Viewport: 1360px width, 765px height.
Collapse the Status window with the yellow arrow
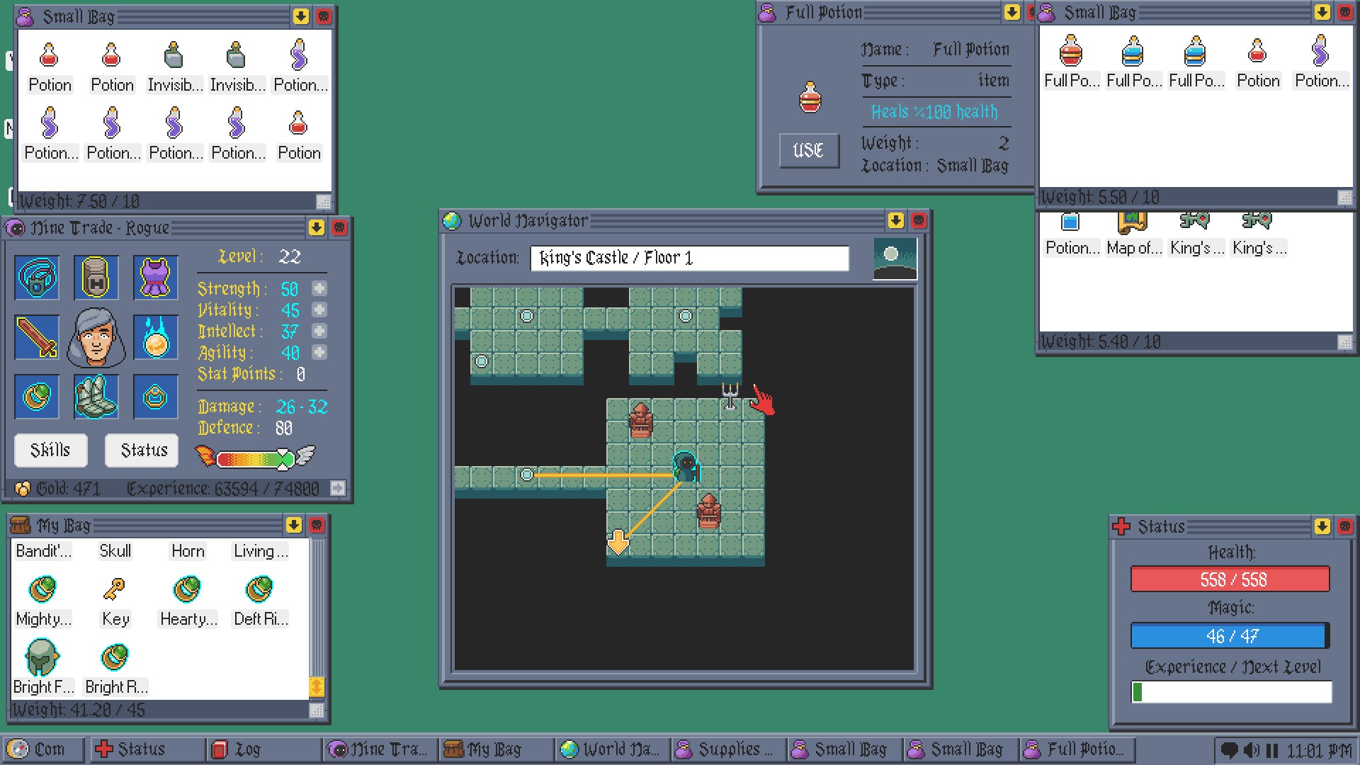click(1322, 526)
